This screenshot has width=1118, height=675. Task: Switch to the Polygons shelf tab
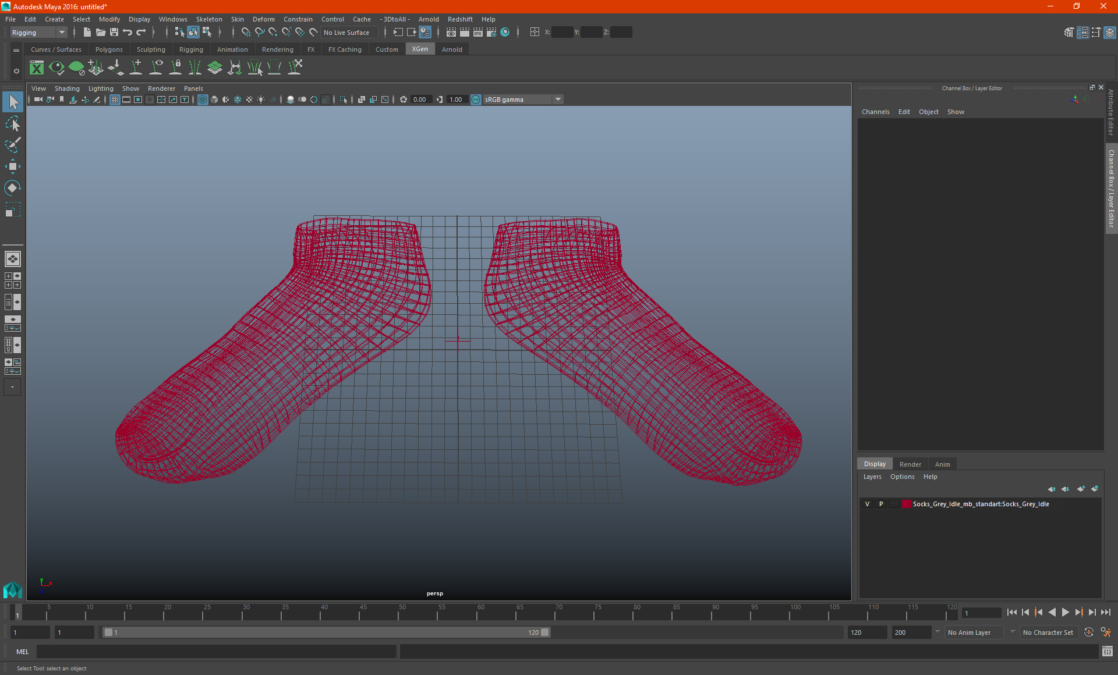click(x=109, y=49)
